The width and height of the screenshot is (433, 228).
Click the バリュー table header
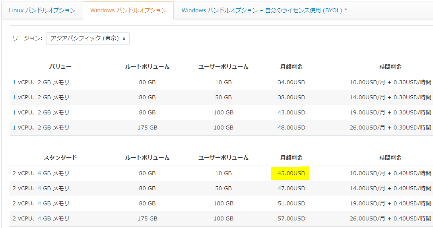[x=60, y=67]
